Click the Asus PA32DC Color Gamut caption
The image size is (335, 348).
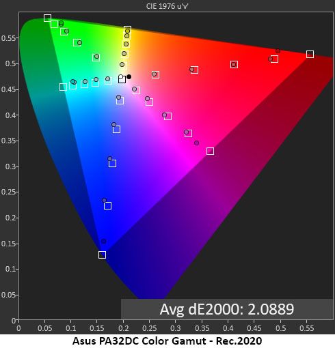point(167,341)
